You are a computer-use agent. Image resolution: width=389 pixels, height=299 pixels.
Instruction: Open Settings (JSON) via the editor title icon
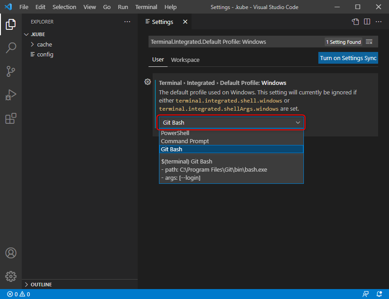coord(355,21)
